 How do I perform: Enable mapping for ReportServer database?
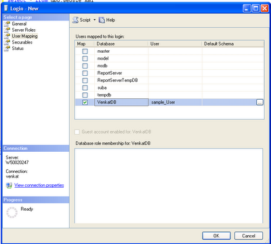(x=85, y=73)
